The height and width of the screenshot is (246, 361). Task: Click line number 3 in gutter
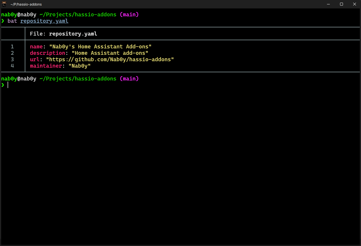coord(12,59)
